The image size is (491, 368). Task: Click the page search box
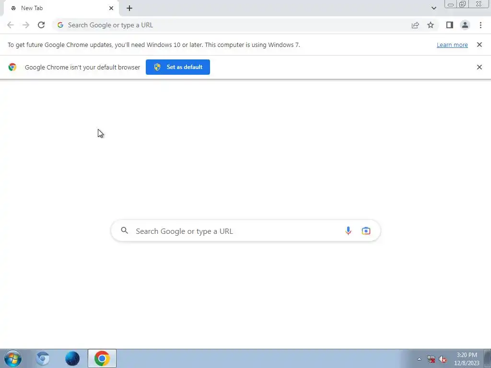click(245, 231)
